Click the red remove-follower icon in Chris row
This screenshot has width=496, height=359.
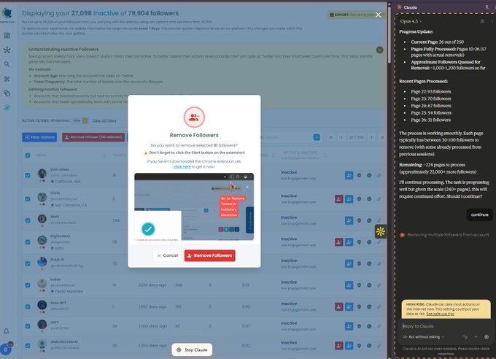(338, 198)
